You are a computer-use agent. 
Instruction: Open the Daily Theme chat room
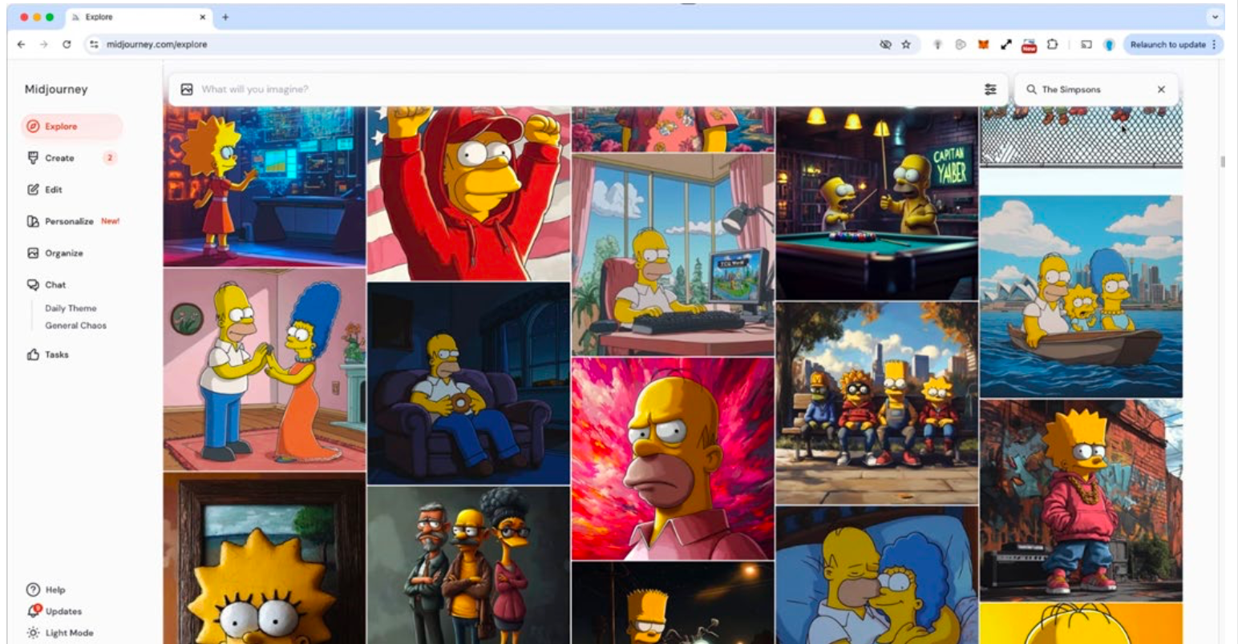click(71, 308)
